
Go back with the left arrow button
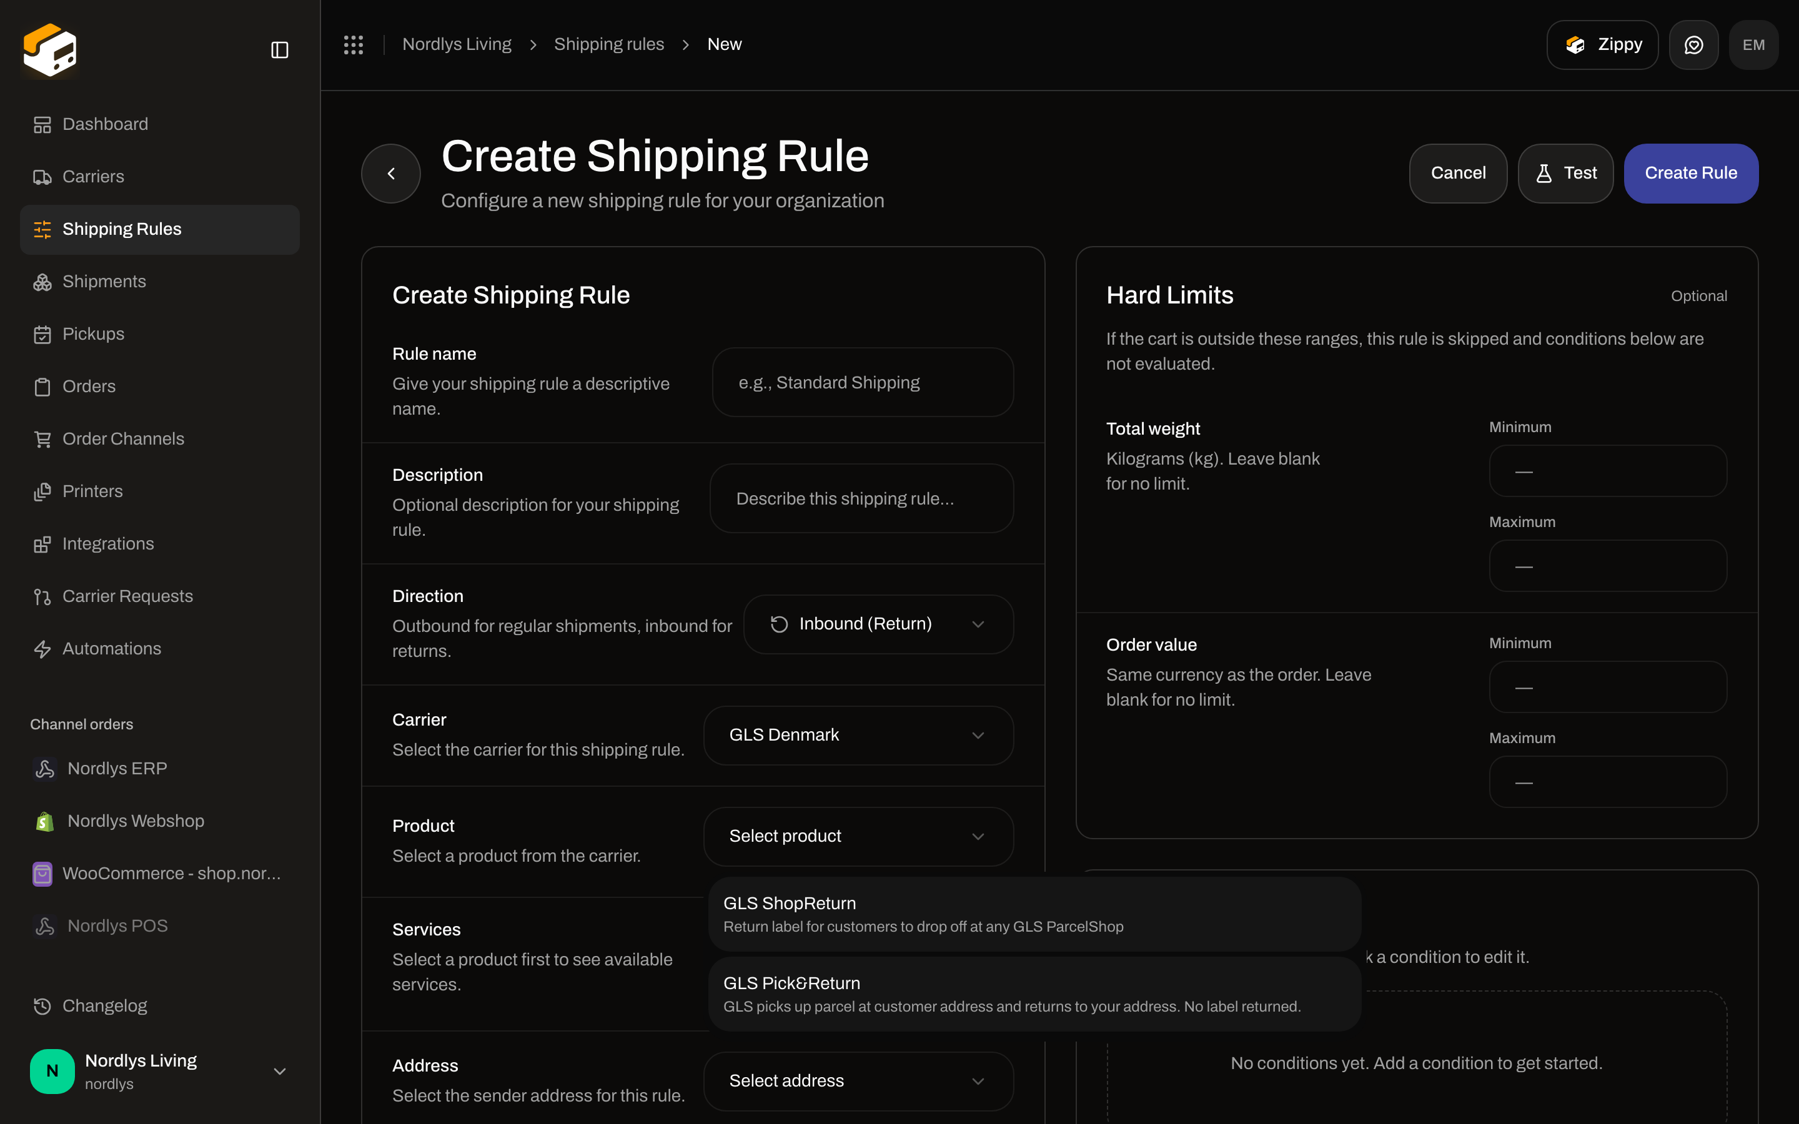(391, 173)
